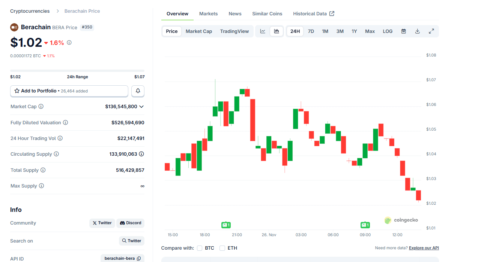Select the 7D time range
The width and height of the screenshot is (487, 262).
pyautogui.click(x=311, y=31)
